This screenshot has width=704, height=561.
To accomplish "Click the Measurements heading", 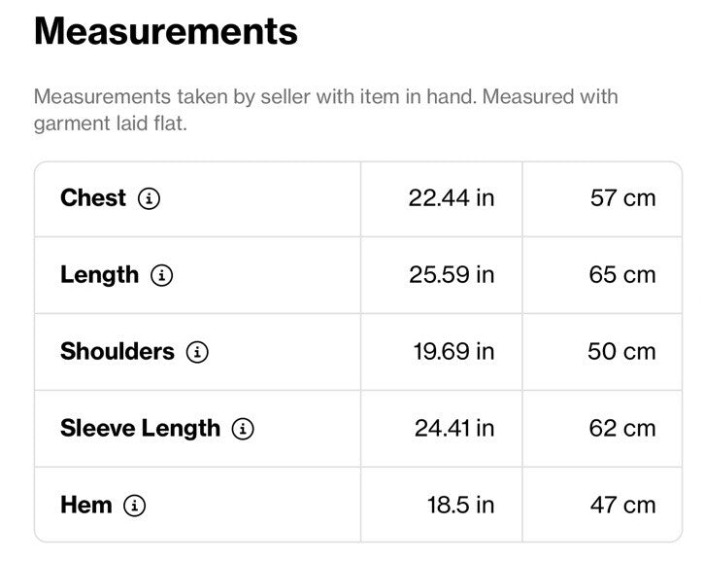I will point(166,31).
